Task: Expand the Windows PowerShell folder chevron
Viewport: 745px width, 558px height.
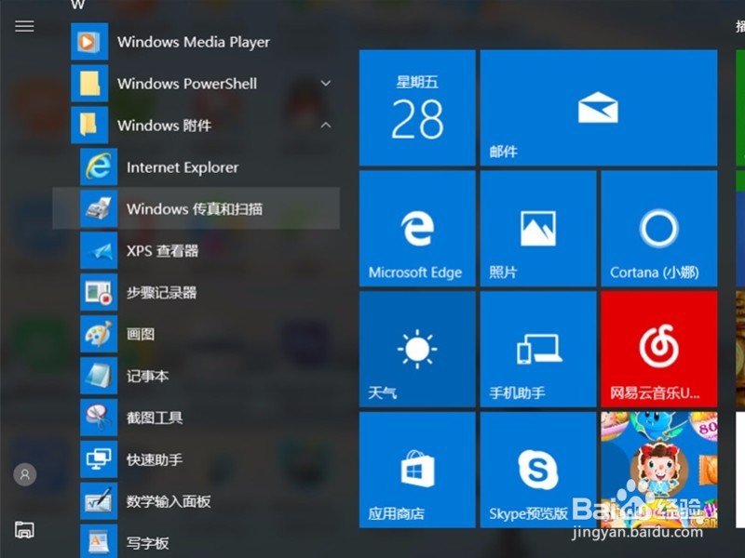Action: [325, 84]
